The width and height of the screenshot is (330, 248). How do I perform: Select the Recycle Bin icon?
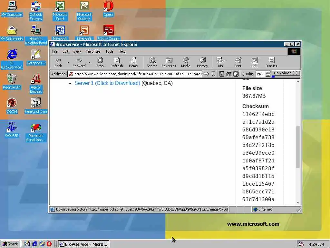[x=12, y=81]
